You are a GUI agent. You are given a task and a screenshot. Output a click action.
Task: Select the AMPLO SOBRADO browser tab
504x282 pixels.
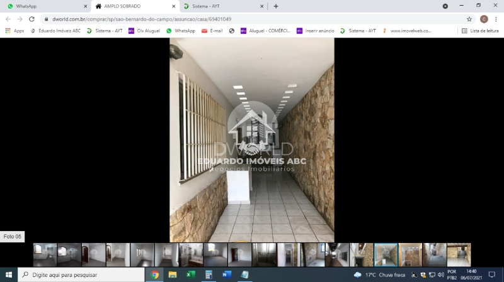(135, 6)
